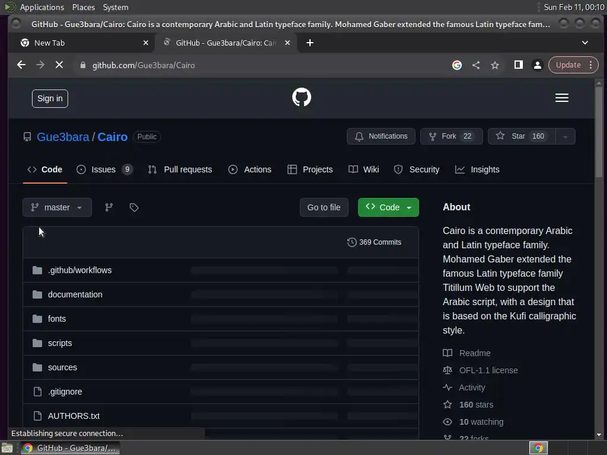Open the Cairo repository name link
The image size is (607, 455).
pyautogui.click(x=112, y=137)
